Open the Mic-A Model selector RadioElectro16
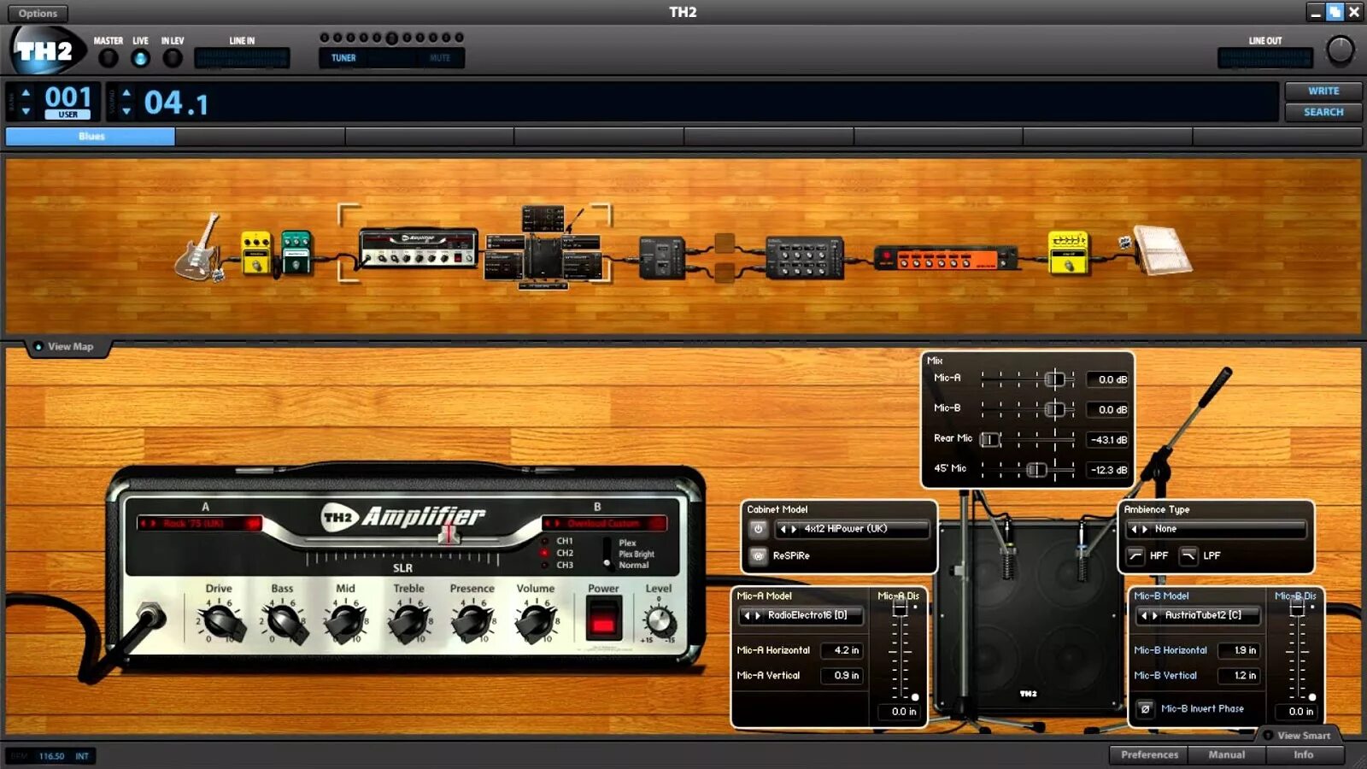Viewport: 1367px width, 769px height. click(x=802, y=615)
